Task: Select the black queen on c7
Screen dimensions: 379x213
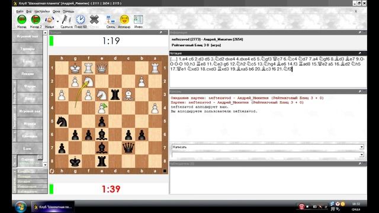Action: 129,147
